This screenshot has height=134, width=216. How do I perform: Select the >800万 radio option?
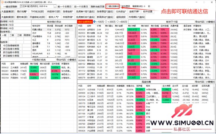[x=118, y=22]
